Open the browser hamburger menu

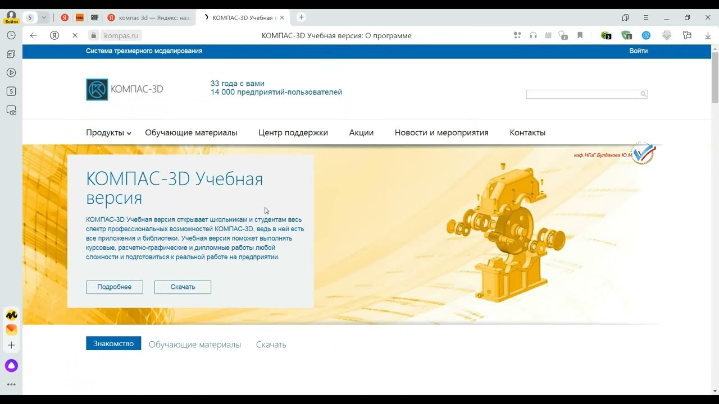(x=646, y=17)
